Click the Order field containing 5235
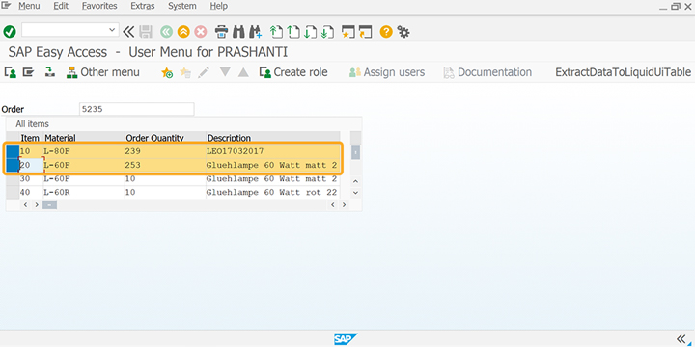The height and width of the screenshot is (347, 695). click(136, 109)
